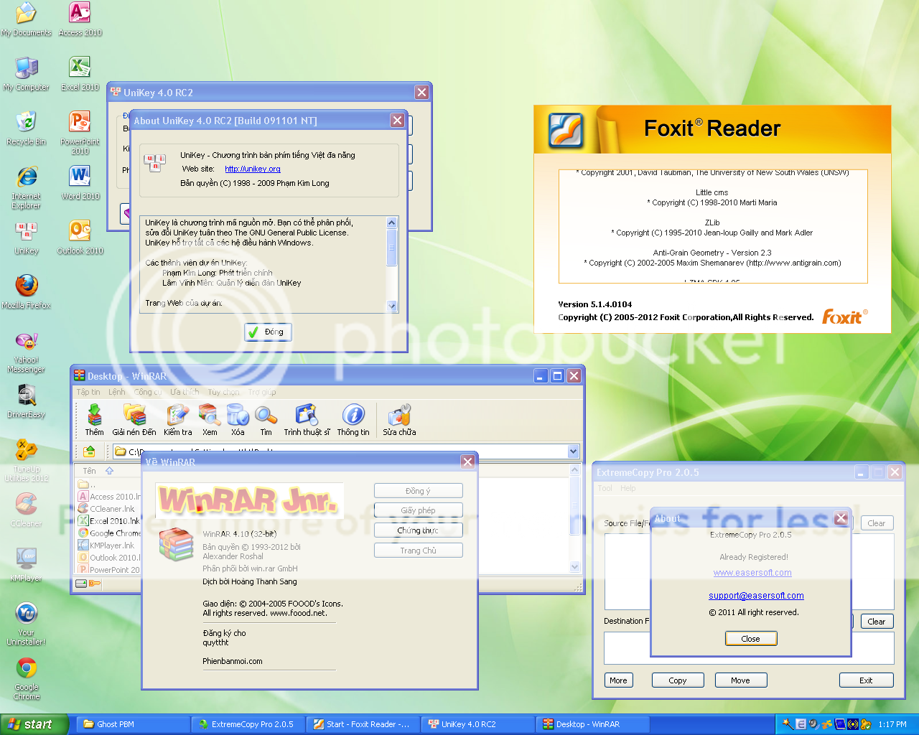Open WinRAR Trợ giúp menu
The width and height of the screenshot is (919, 735).
click(x=262, y=392)
